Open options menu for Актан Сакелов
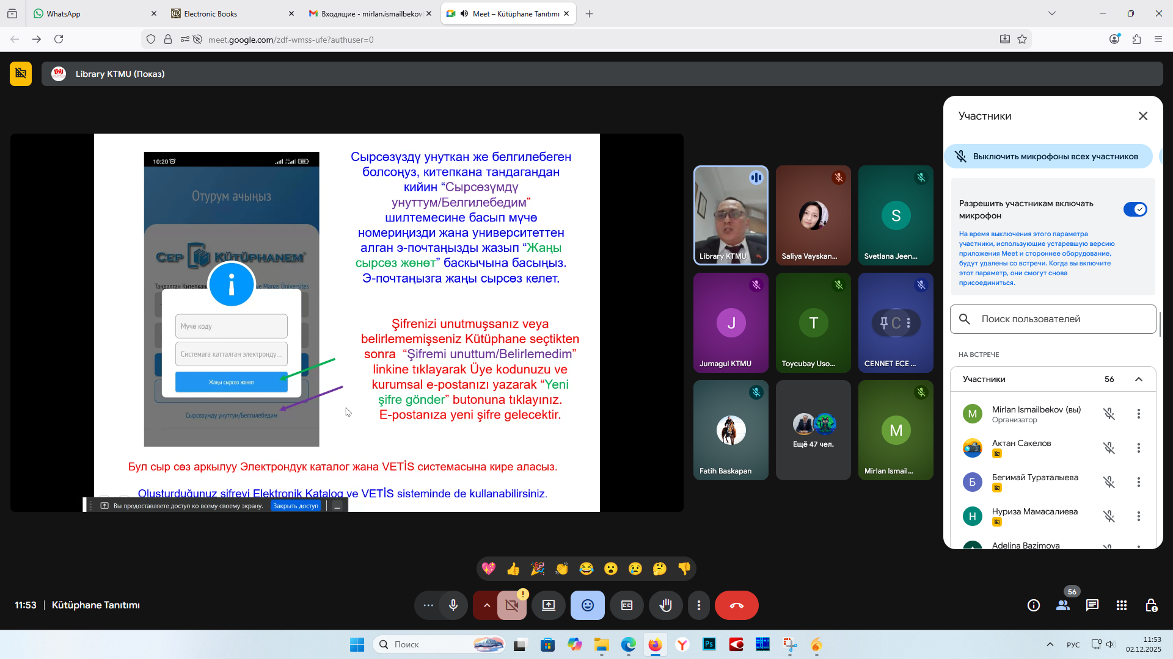 point(1139,448)
